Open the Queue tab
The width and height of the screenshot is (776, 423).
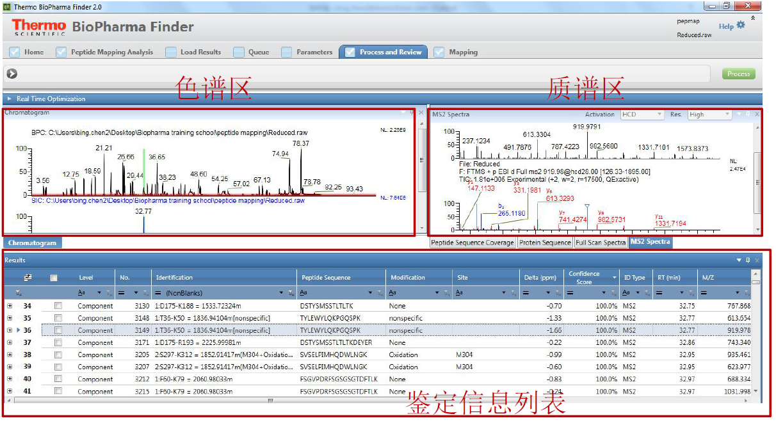tap(252, 52)
